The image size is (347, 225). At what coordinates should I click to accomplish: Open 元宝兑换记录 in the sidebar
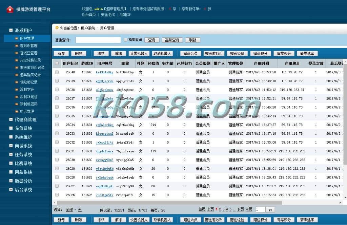30,60
